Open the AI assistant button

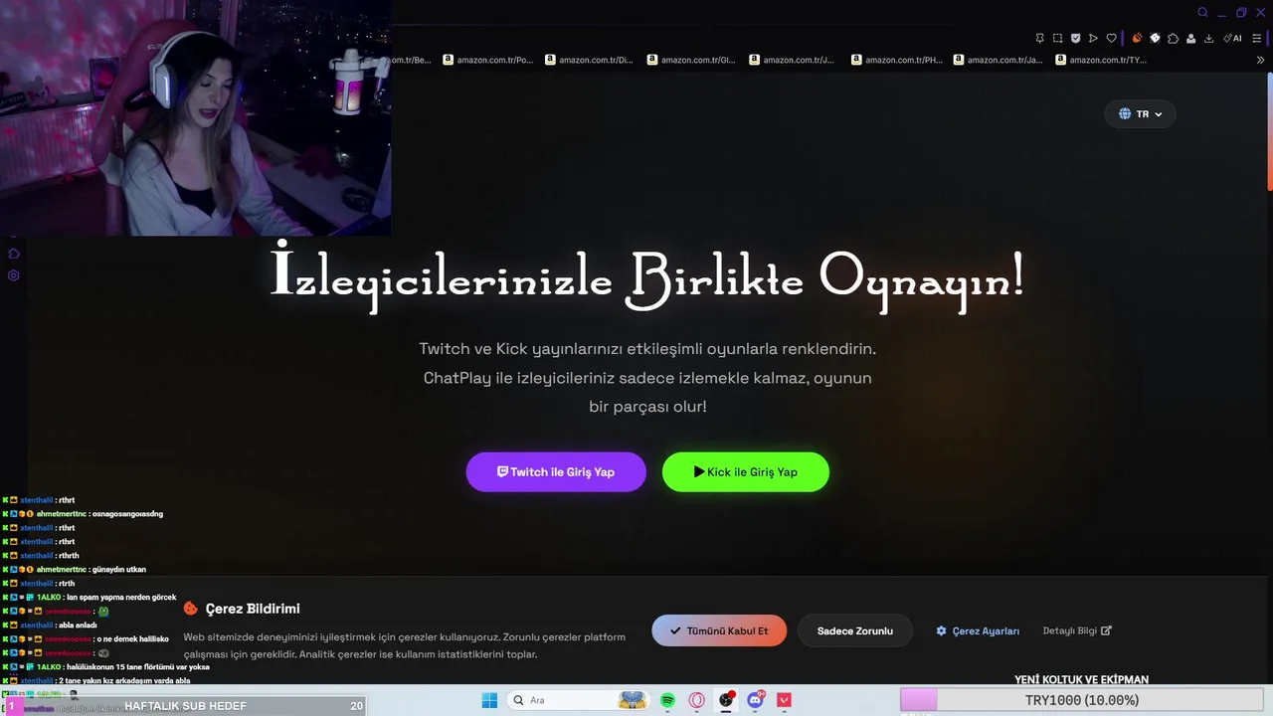[x=1232, y=39]
